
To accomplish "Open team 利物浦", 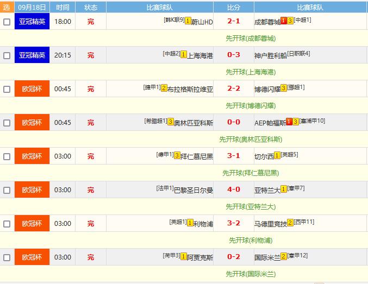I will tap(203, 224).
